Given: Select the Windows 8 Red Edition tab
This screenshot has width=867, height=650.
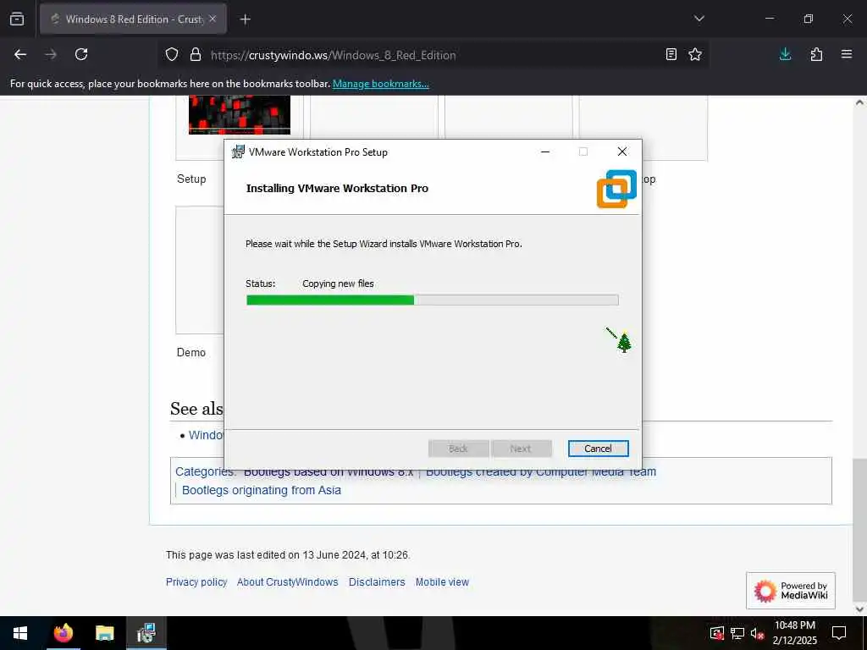Looking at the screenshot, I should 133,19.
